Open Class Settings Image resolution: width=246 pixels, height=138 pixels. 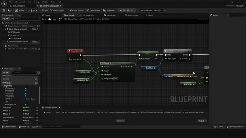[x=77, y=10]
